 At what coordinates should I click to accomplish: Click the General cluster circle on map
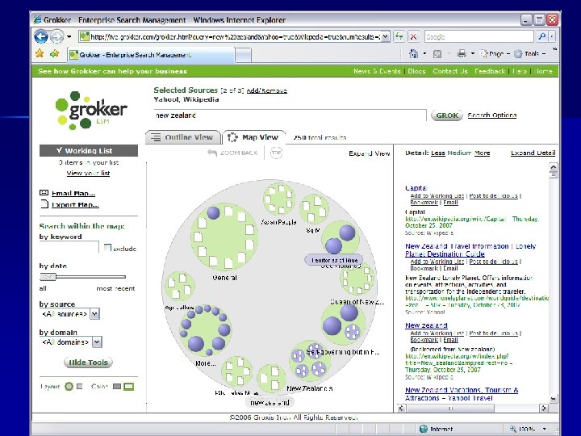pos(224,236)
